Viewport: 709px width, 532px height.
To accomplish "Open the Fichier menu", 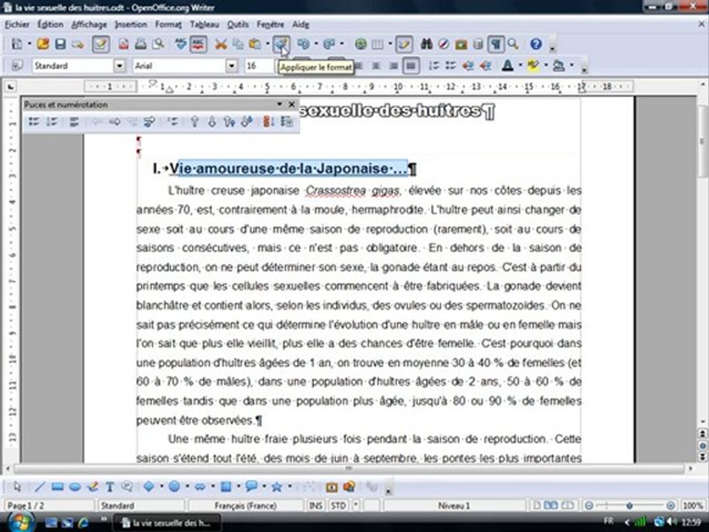I will tap(17, 24).
